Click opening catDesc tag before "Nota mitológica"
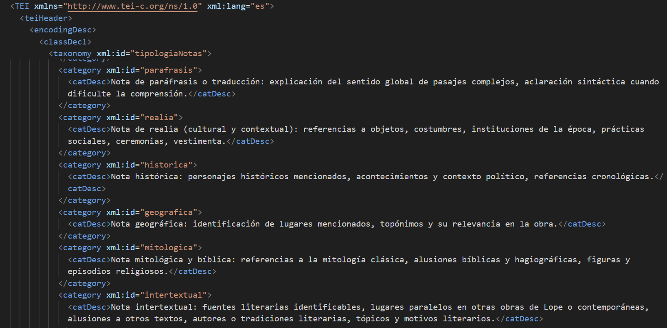 pos(90,260)
